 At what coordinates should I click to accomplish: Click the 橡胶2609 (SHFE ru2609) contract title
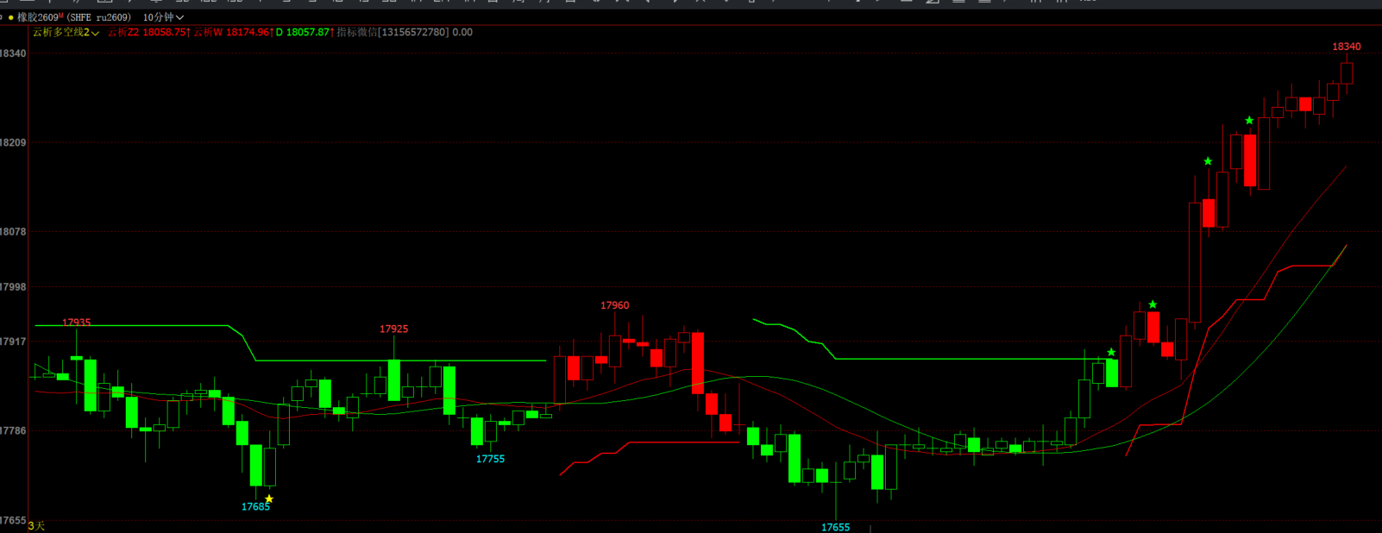point(74,17)
